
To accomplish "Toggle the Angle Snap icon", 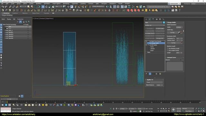I will coord(79,7).
